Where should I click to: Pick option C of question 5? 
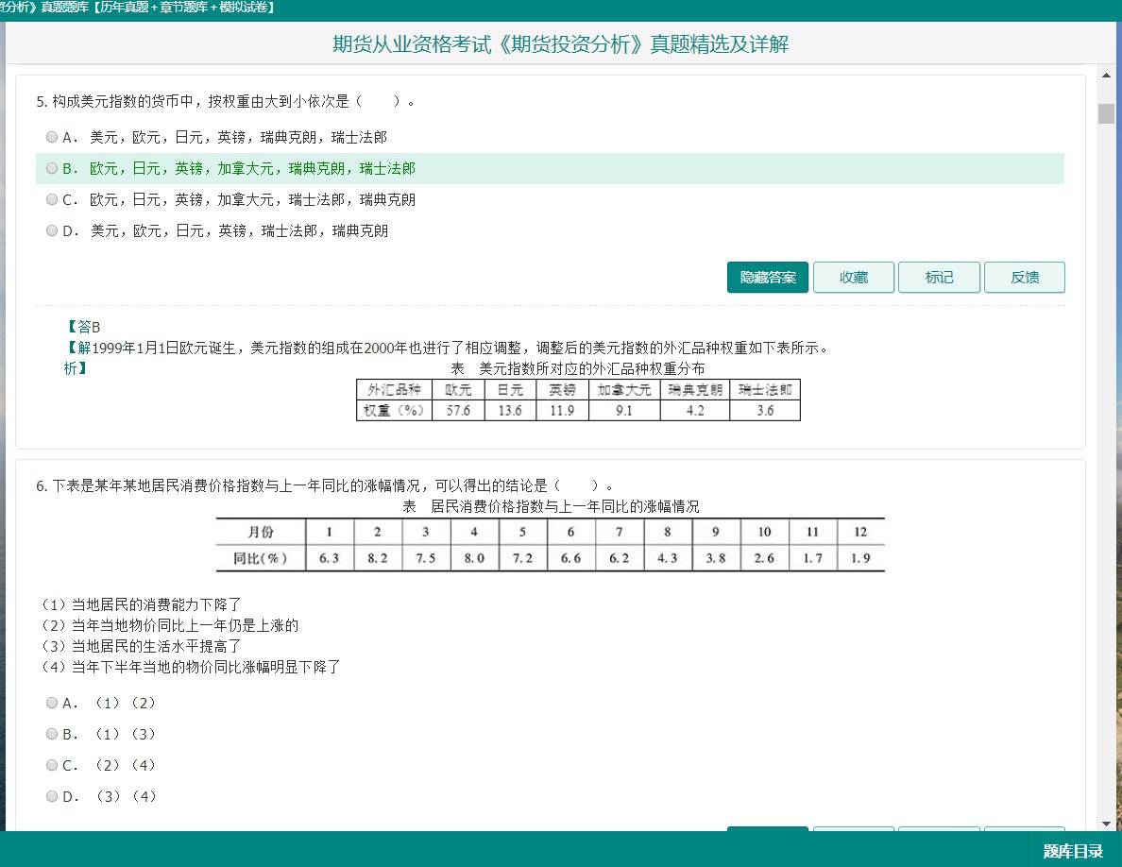52,200
